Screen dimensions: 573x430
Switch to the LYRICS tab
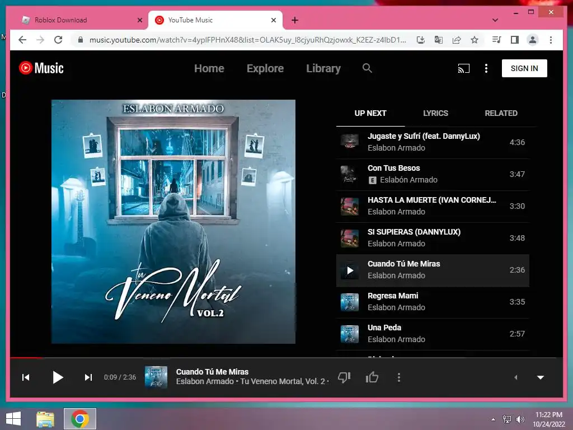tap(435, 113)
